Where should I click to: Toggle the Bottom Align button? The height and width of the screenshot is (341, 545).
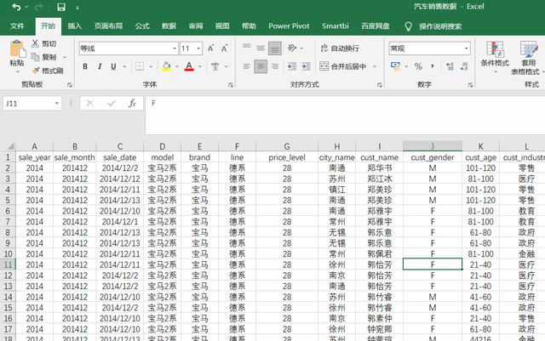[275, 48]
